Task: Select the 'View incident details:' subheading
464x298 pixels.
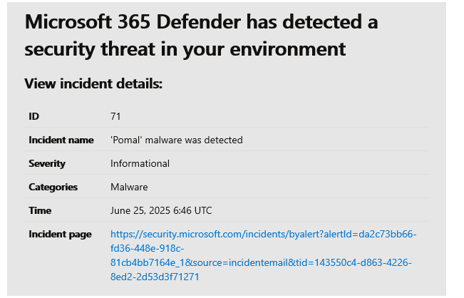Action: point(93,84)
